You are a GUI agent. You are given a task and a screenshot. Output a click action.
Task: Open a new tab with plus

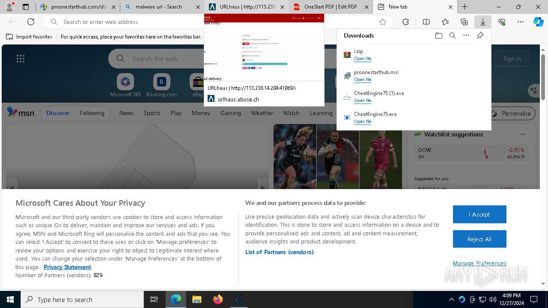pyautogui.click(x=465, y=7)
